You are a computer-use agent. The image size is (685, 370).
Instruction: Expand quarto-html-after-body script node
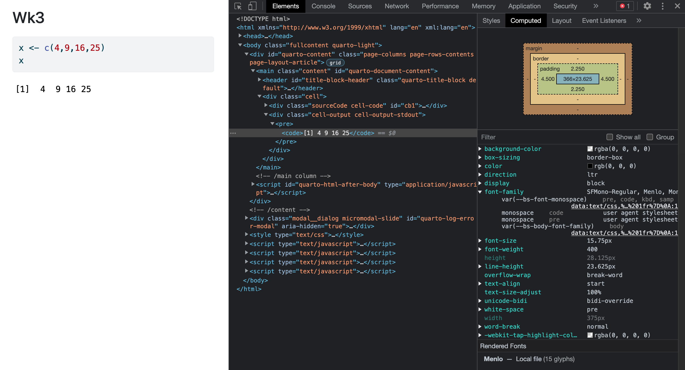tap(253, 184)
